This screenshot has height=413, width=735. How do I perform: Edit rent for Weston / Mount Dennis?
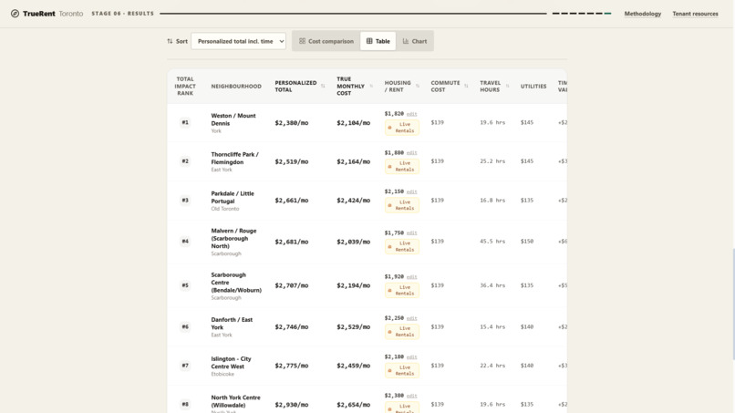coord(411,114)
